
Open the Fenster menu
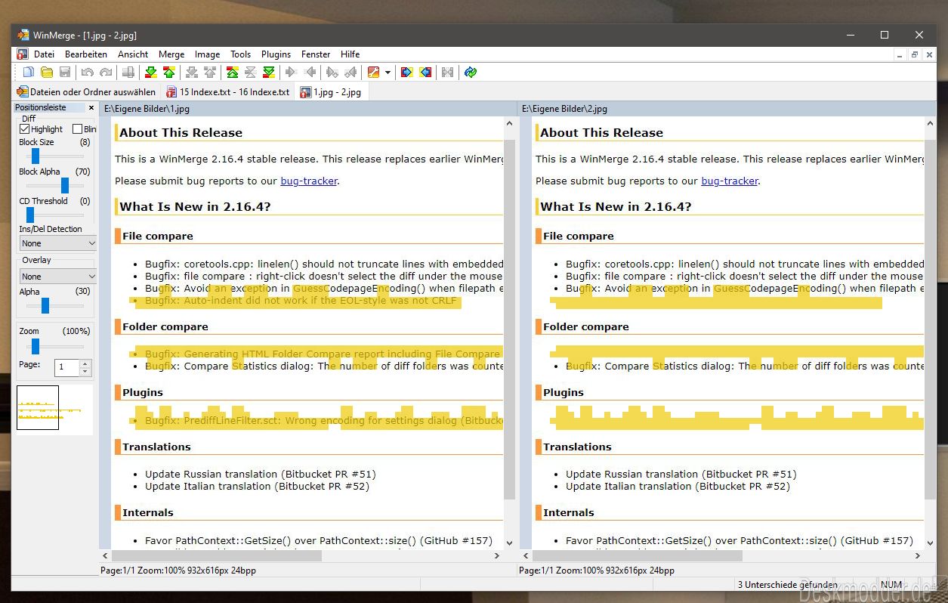[316, 54]
